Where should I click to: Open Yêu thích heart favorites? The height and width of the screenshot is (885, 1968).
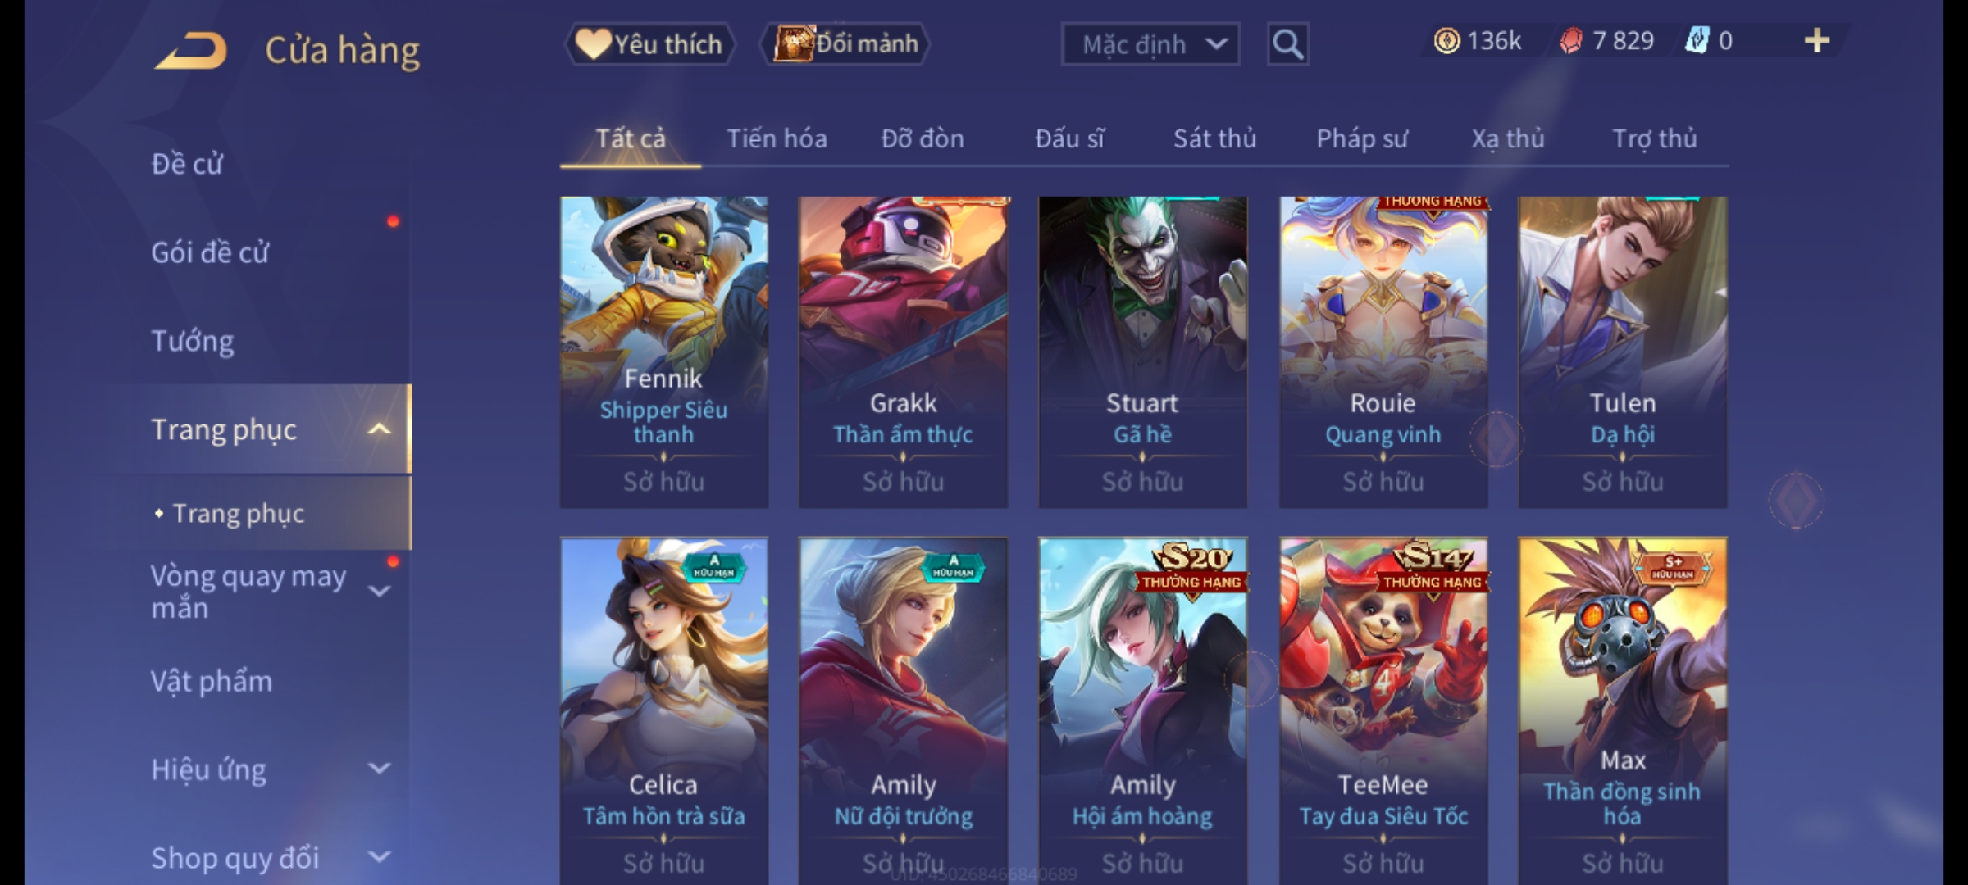(x=649, y=44)
